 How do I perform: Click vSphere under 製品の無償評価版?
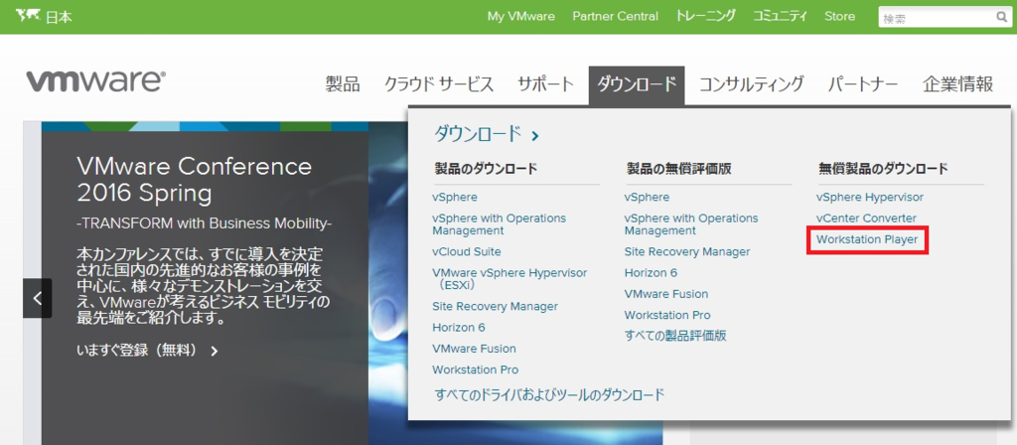coord(647,198)
